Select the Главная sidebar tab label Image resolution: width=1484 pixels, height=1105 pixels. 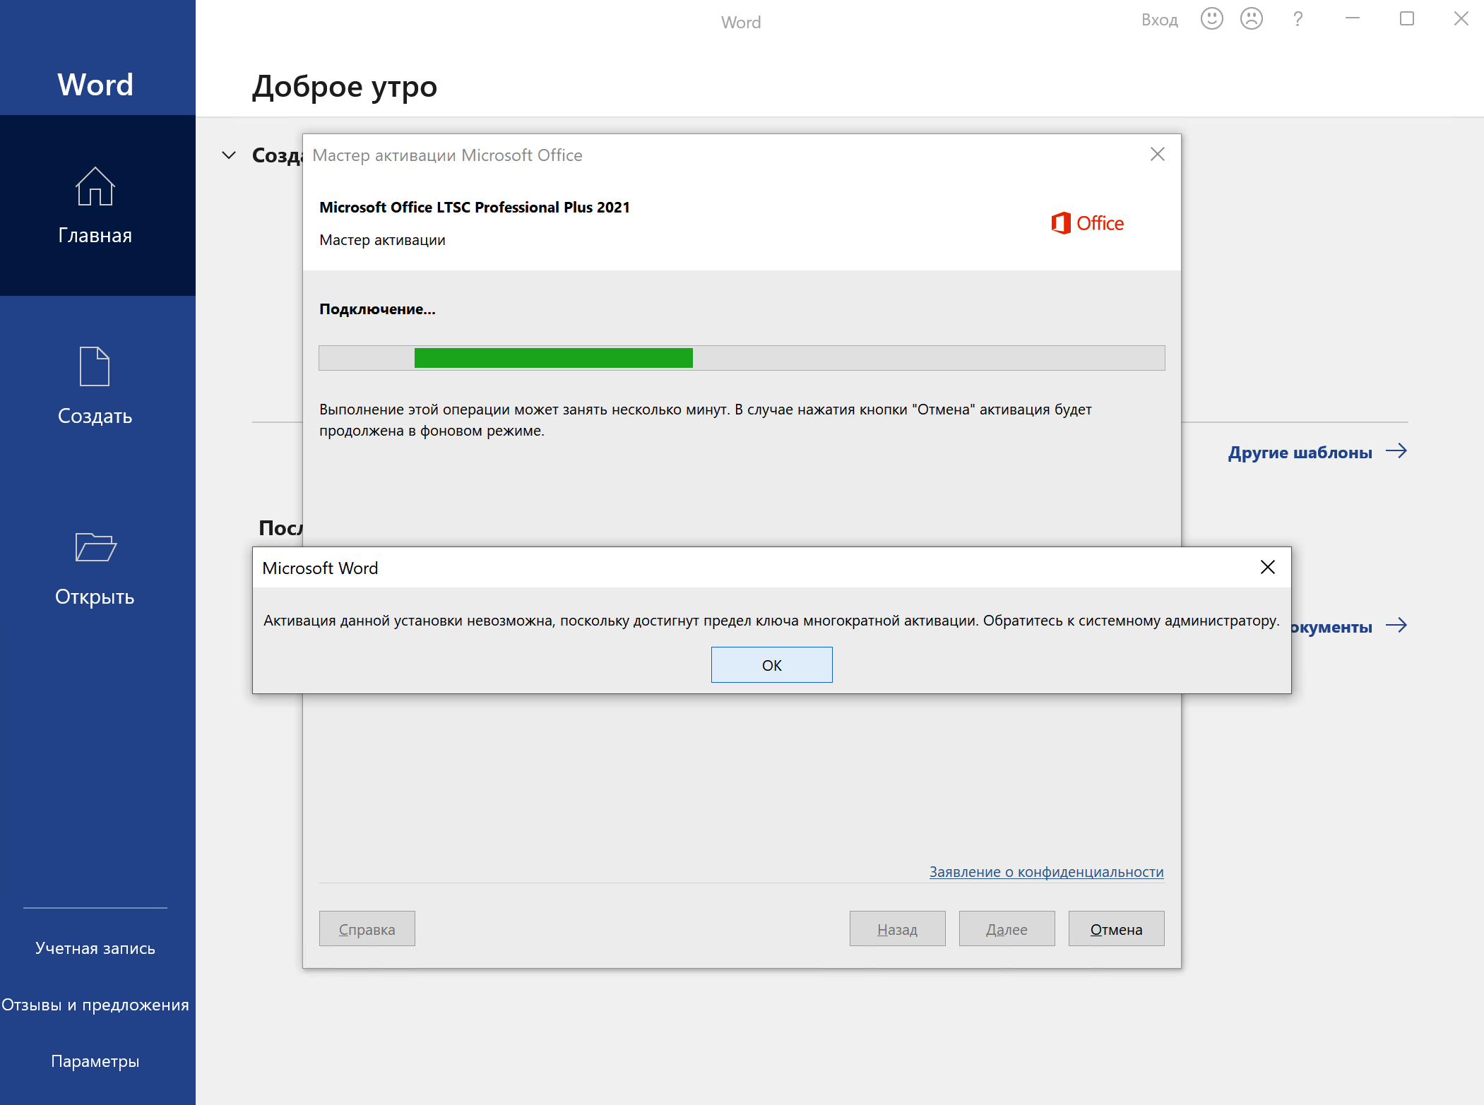click(95, 235)
